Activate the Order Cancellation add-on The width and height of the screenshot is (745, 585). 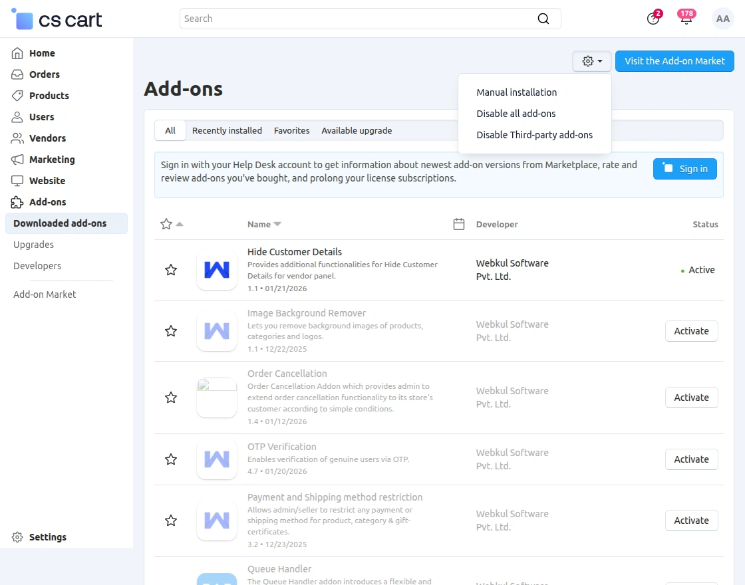(x=691, y=398)
